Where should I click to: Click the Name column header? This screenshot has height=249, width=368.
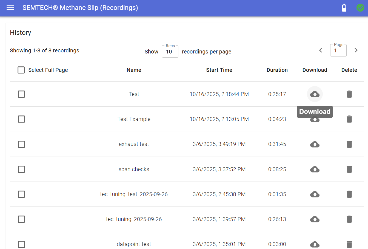tap(134, 70)
